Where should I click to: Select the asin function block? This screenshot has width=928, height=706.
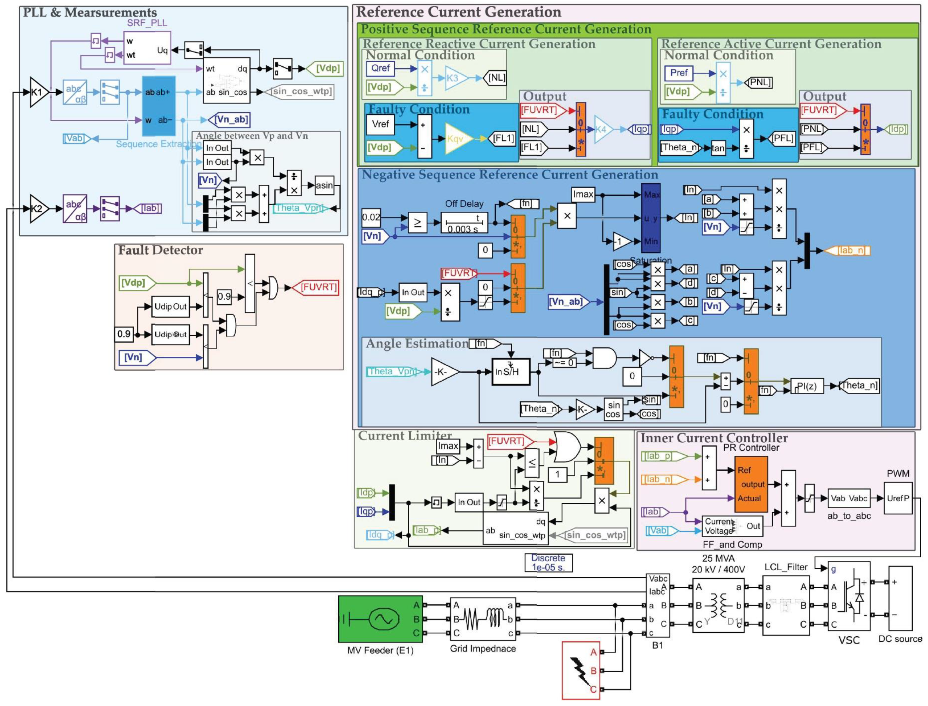324,185
